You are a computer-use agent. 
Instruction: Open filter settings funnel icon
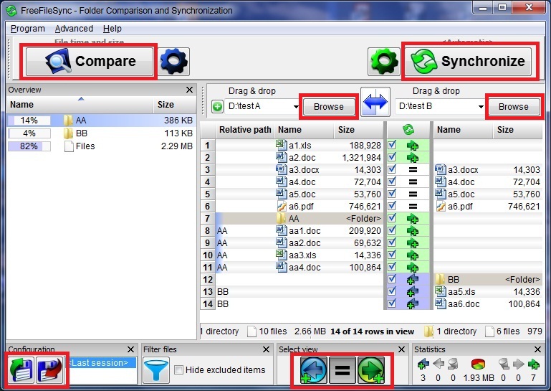click(x=156, y=370)
